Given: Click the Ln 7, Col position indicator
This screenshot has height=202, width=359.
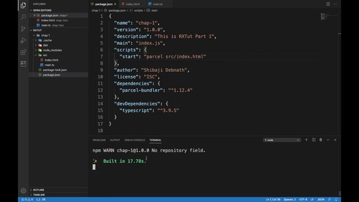Looking at the screenshot, I should click(x=273, y=200).
